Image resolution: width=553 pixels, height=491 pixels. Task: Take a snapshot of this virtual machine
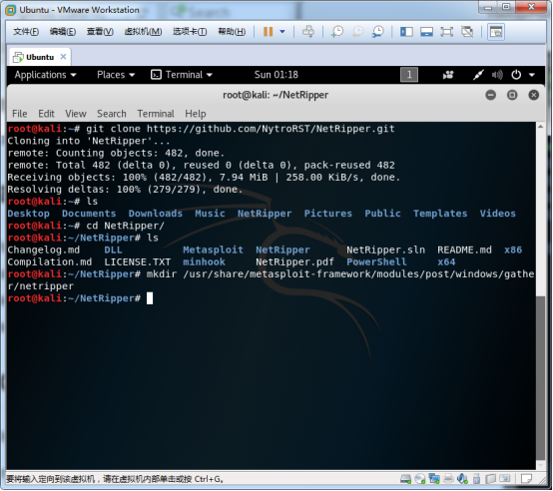337,32
